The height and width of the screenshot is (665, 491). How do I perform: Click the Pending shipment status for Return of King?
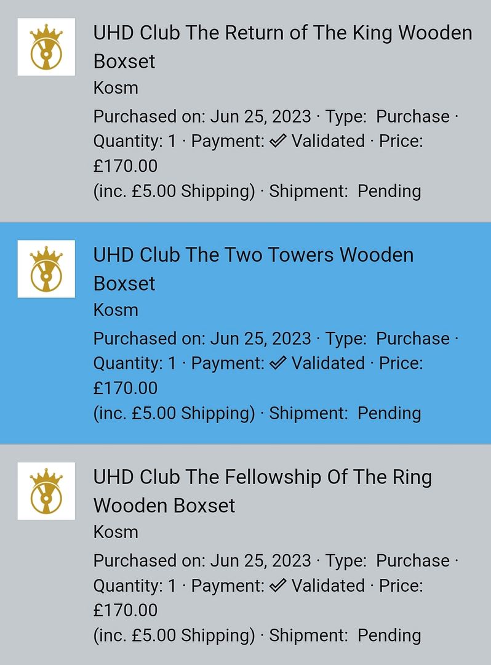click(x=389, y=191)
